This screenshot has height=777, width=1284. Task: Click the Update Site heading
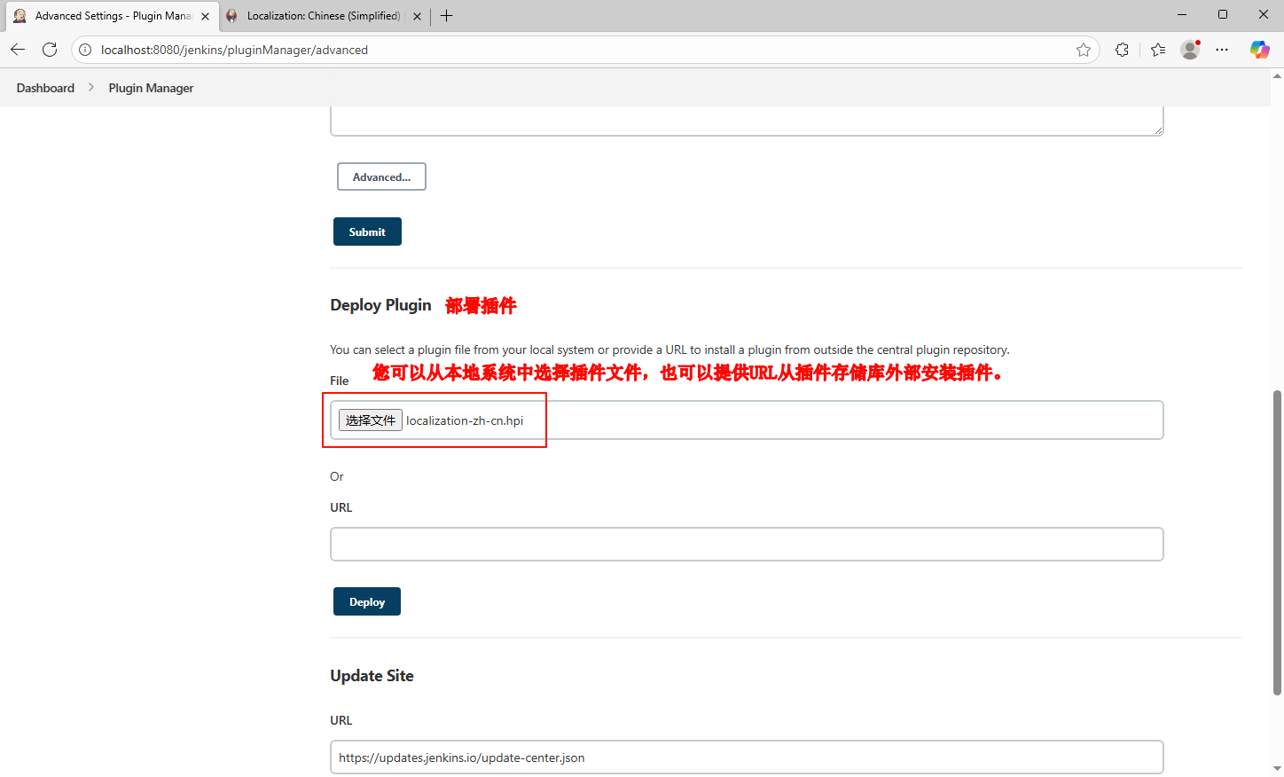tap(372, 676)
